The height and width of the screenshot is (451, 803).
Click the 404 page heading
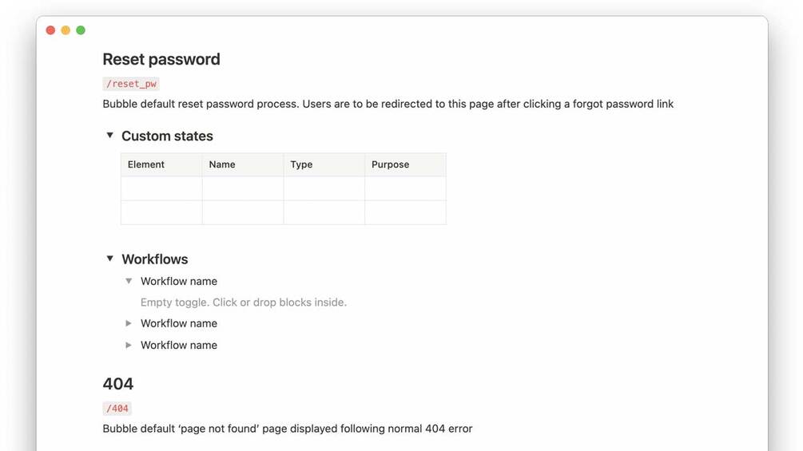118,384
